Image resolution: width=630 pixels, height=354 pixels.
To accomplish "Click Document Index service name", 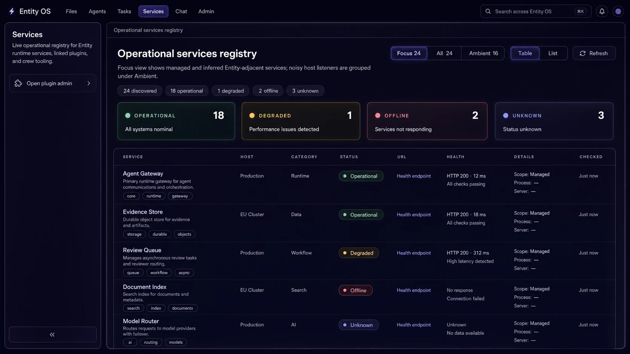I will pos(145,287).
